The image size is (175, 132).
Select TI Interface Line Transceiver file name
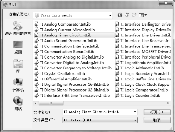(146, 46)
